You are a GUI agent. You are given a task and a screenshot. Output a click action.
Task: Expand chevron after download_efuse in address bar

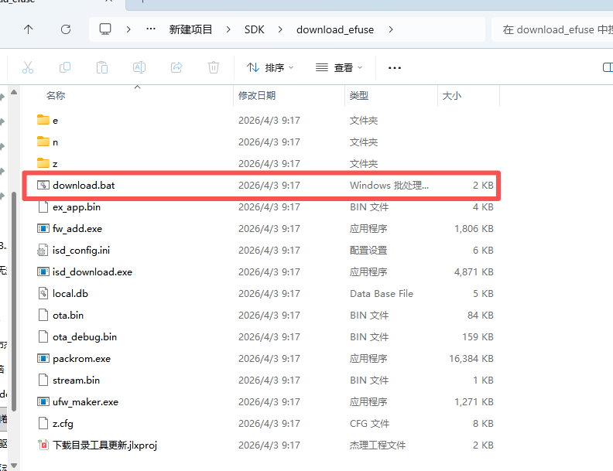point(391,29)
